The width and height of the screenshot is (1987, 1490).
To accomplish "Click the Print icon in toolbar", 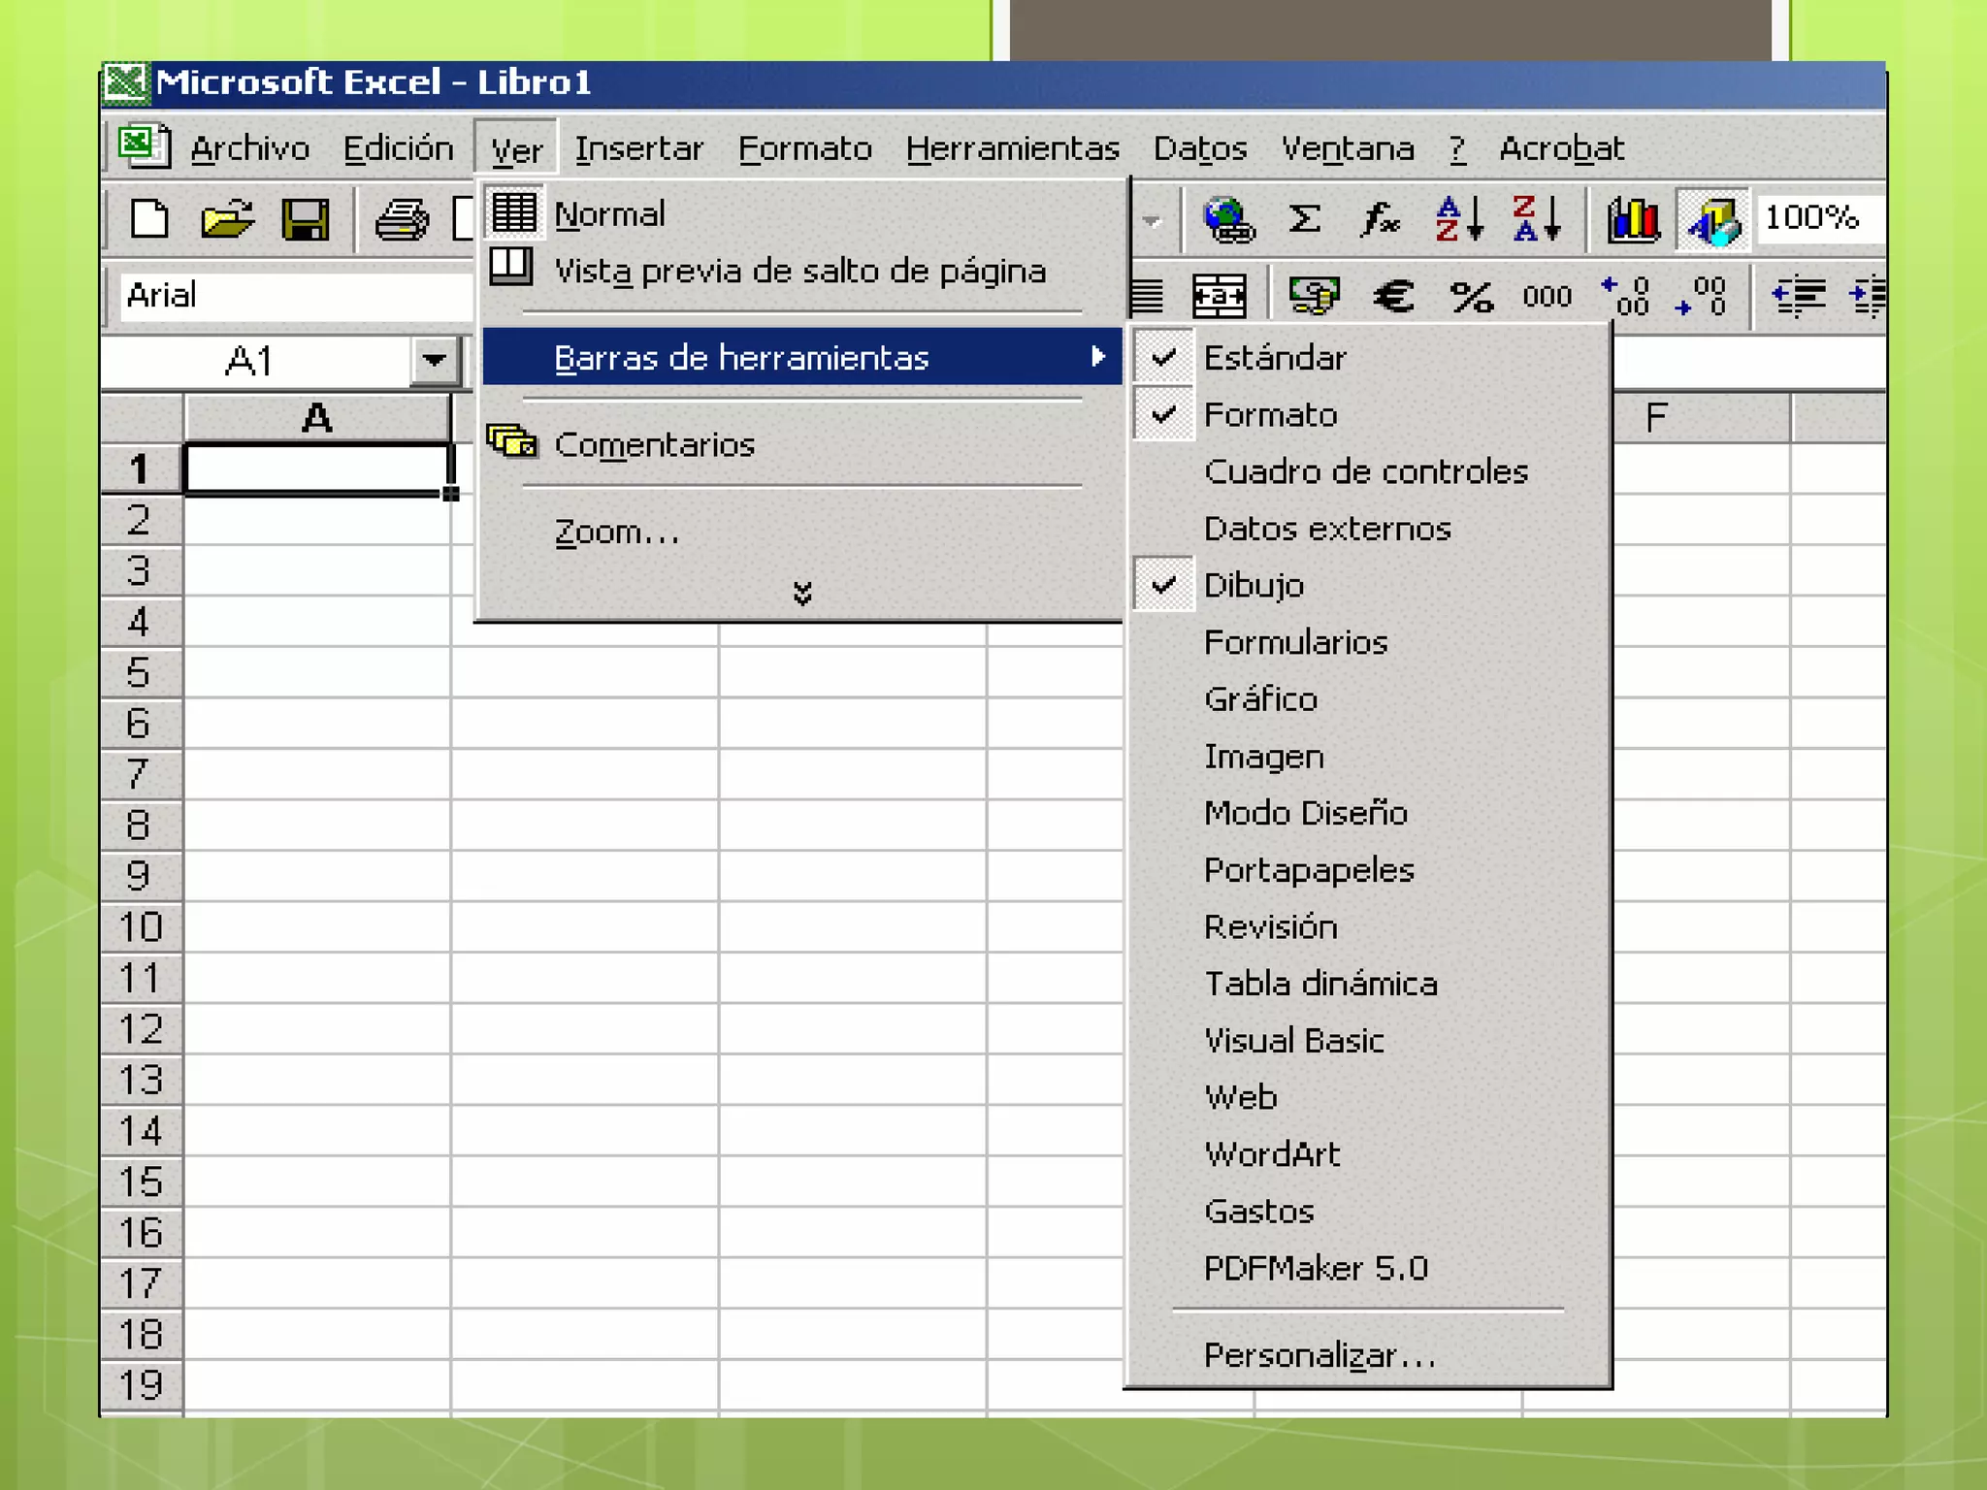I will [x=401, y=218].
